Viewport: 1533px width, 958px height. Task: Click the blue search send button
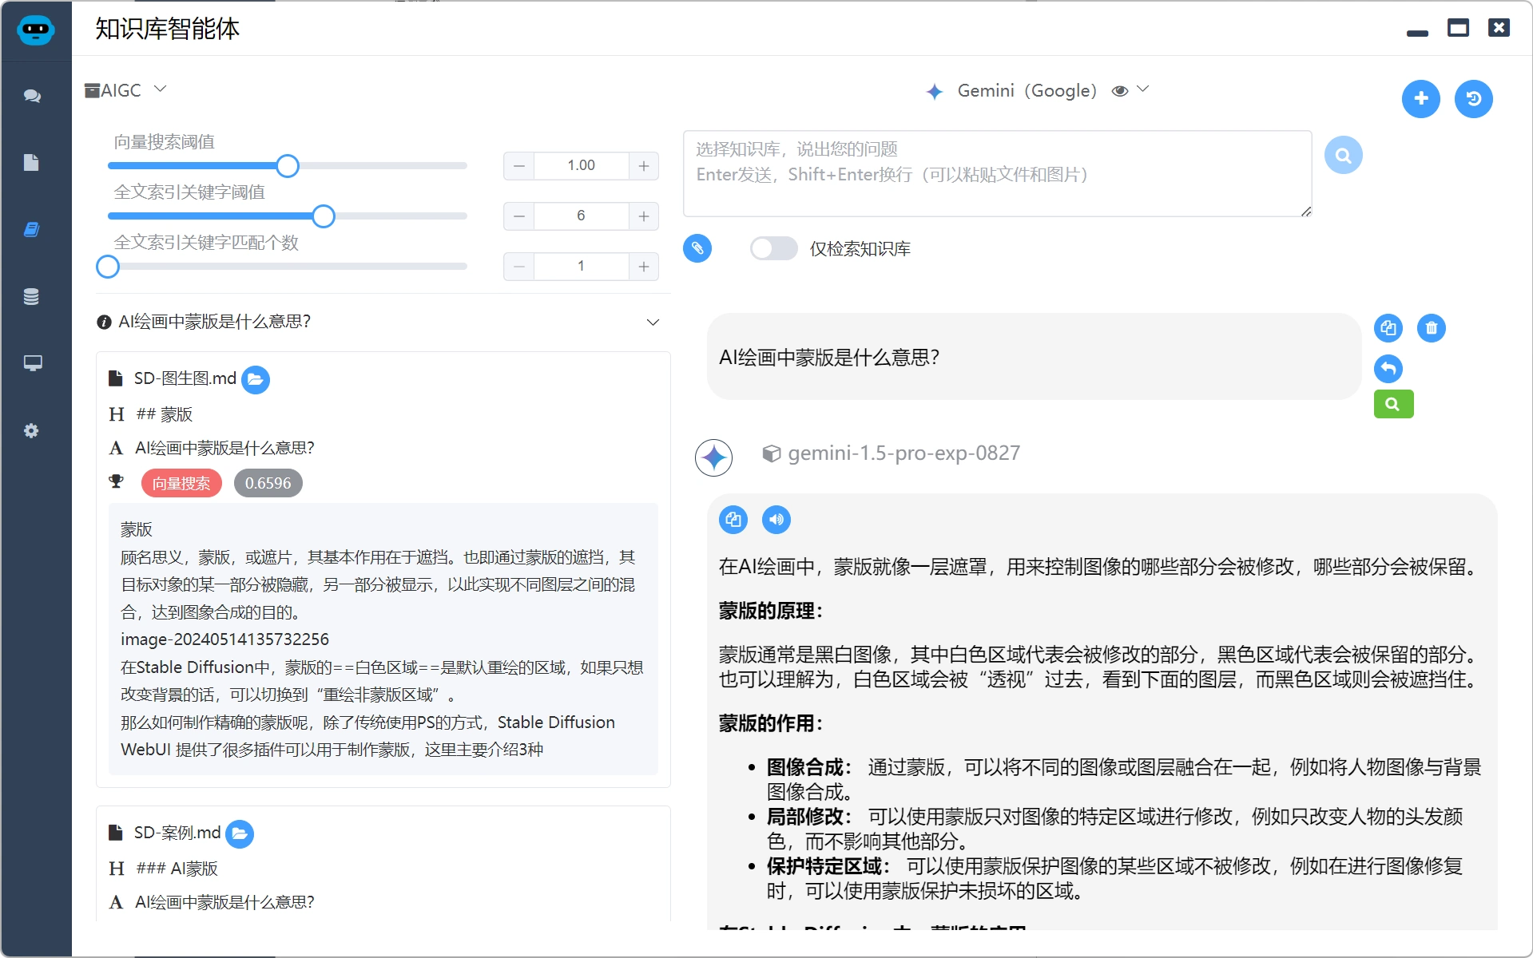pos(1343,155)
